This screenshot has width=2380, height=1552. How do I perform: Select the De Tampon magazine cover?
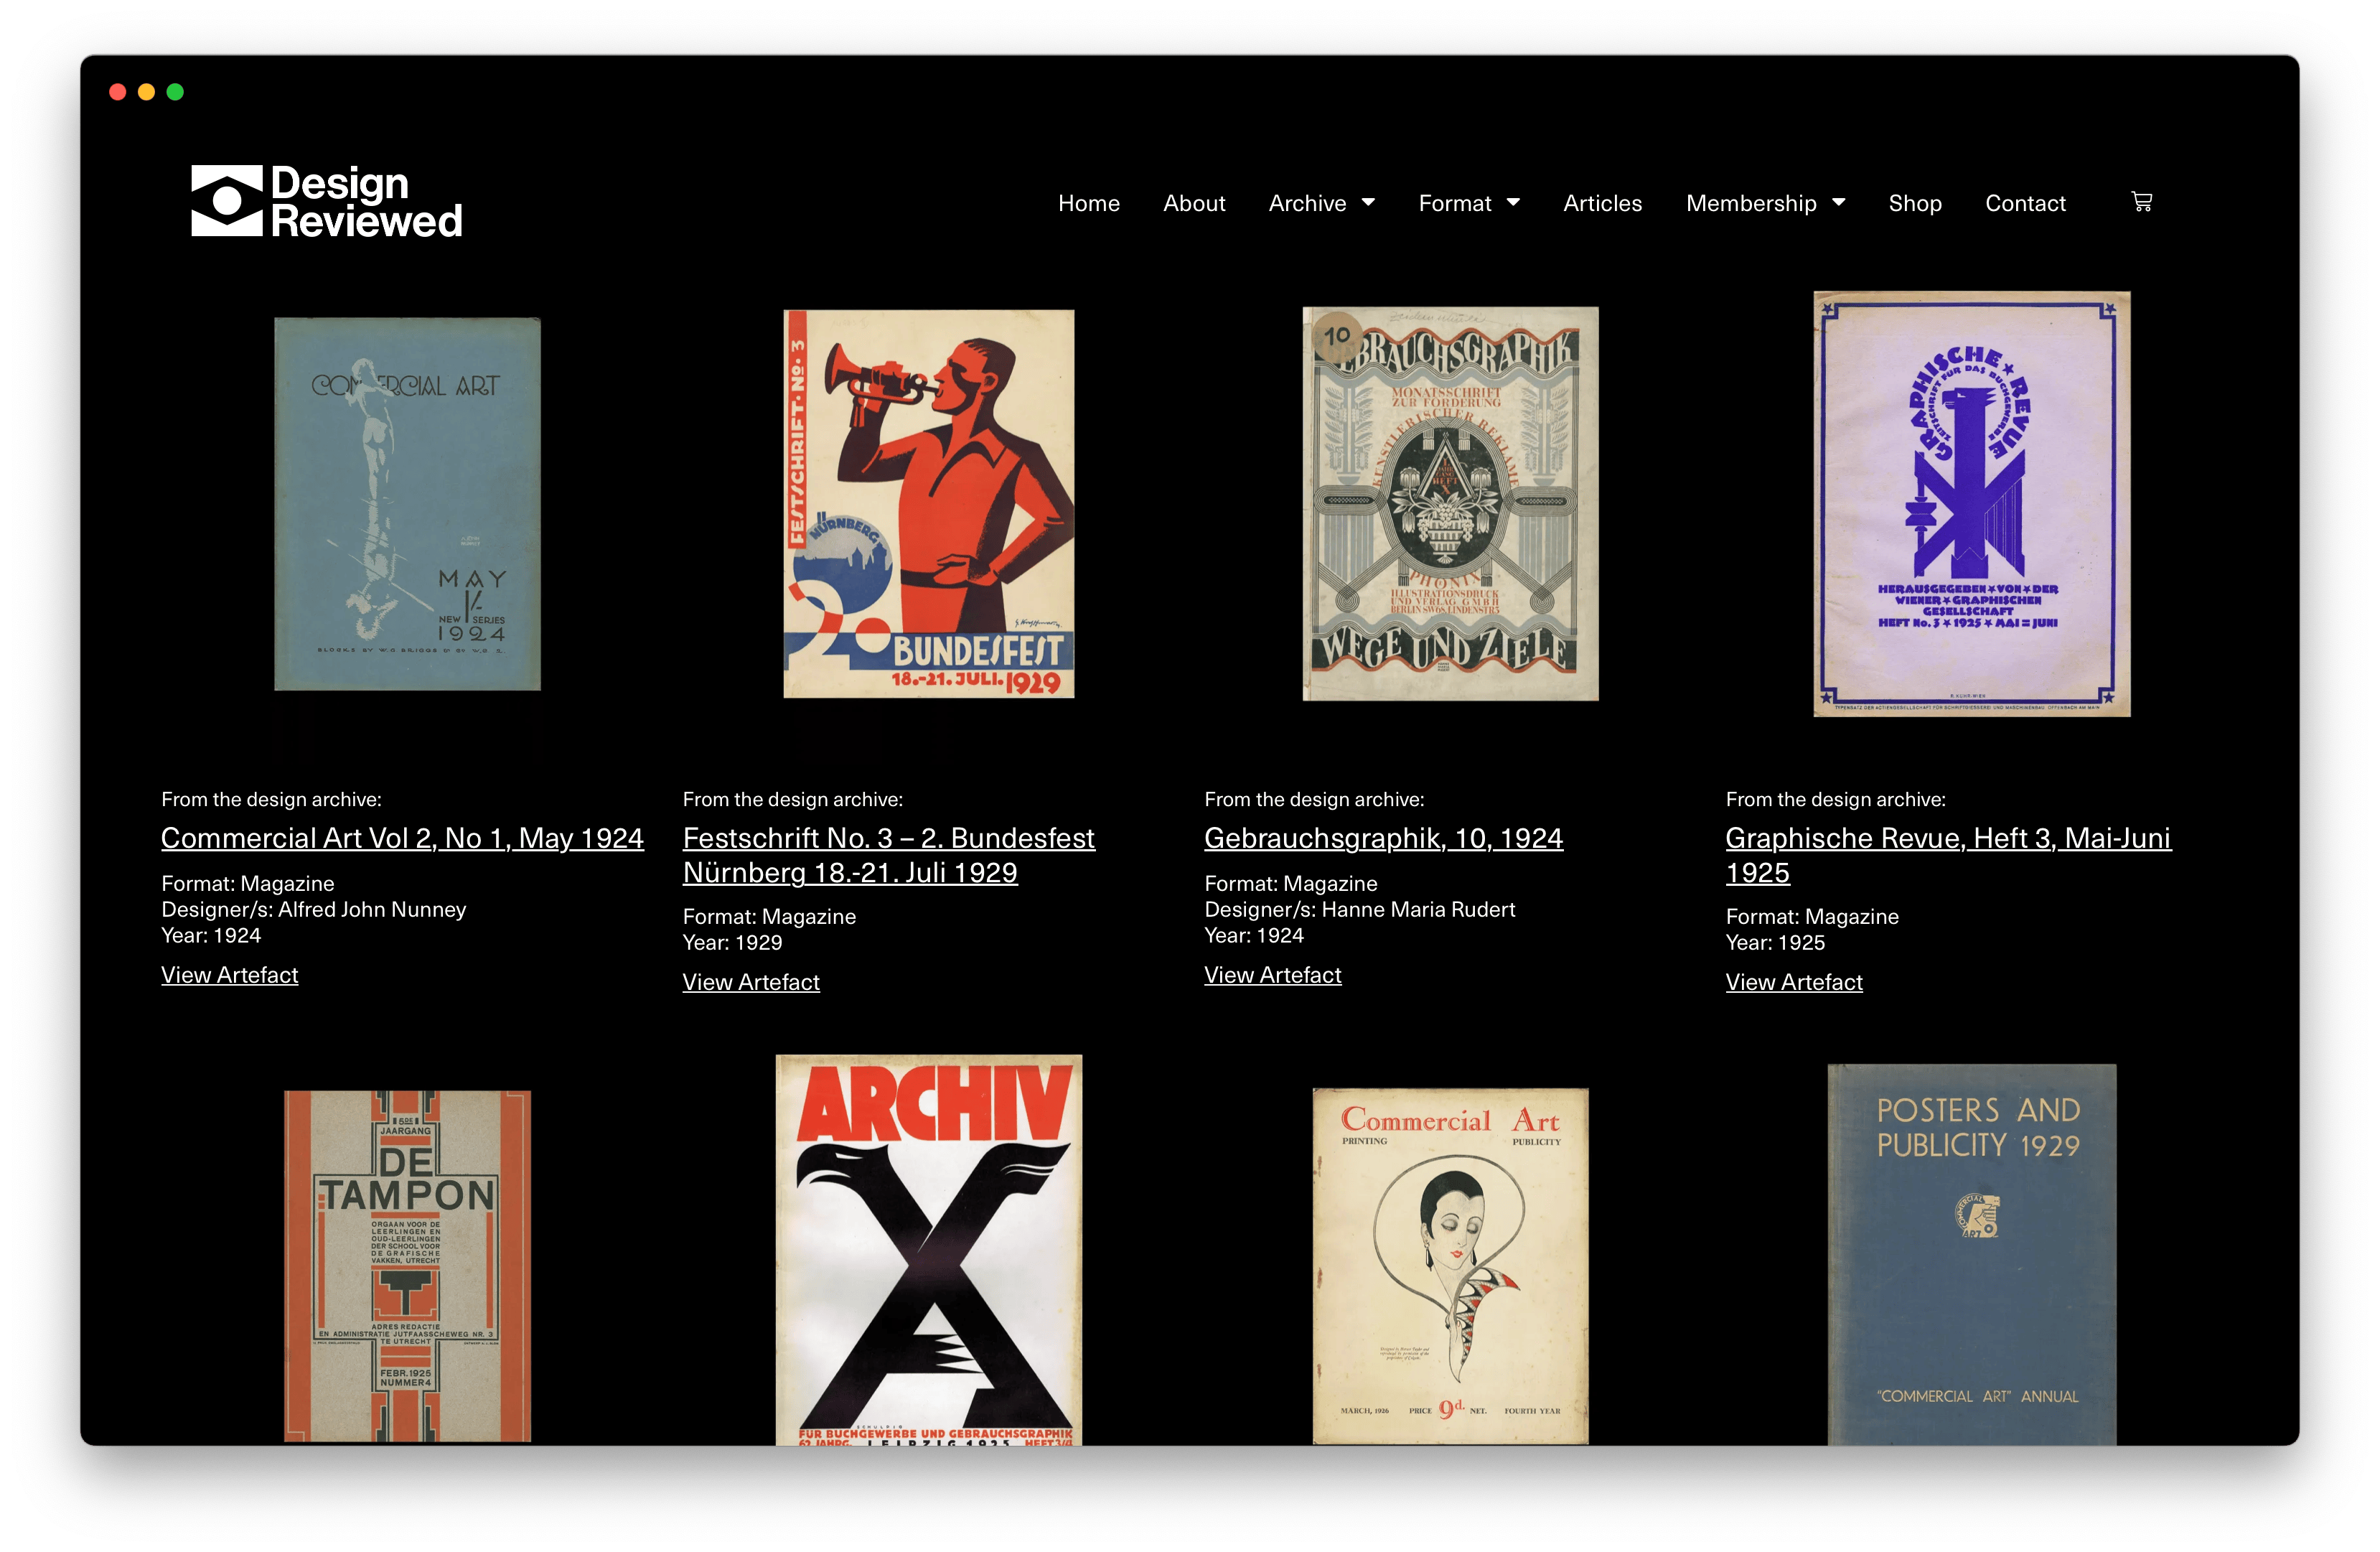(x=407, y=1266)
